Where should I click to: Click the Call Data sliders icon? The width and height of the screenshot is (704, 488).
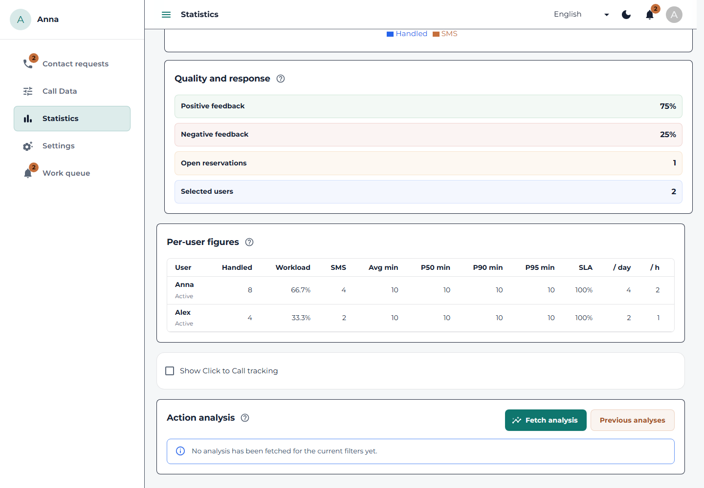tap(28, 91)
